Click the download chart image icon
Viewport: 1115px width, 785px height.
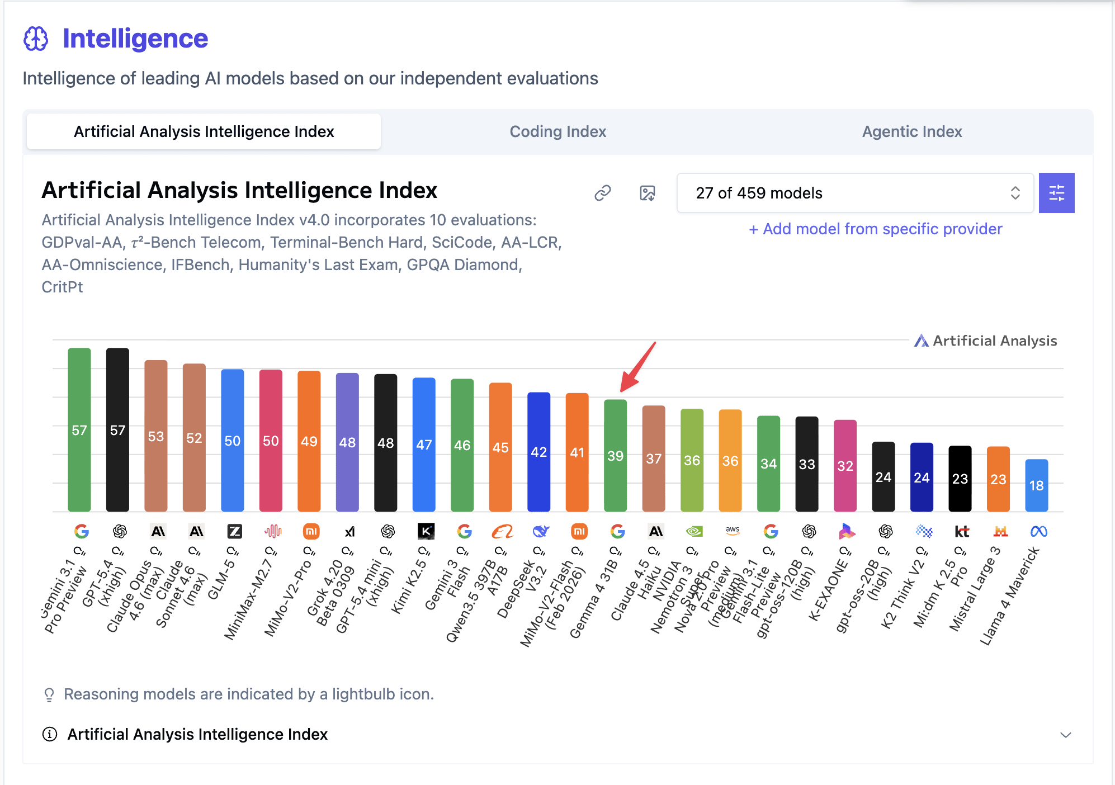click(647, 193)
